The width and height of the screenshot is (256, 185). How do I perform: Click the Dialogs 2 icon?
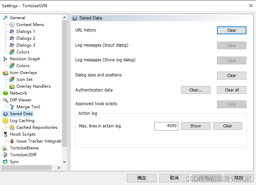(12, 38)
